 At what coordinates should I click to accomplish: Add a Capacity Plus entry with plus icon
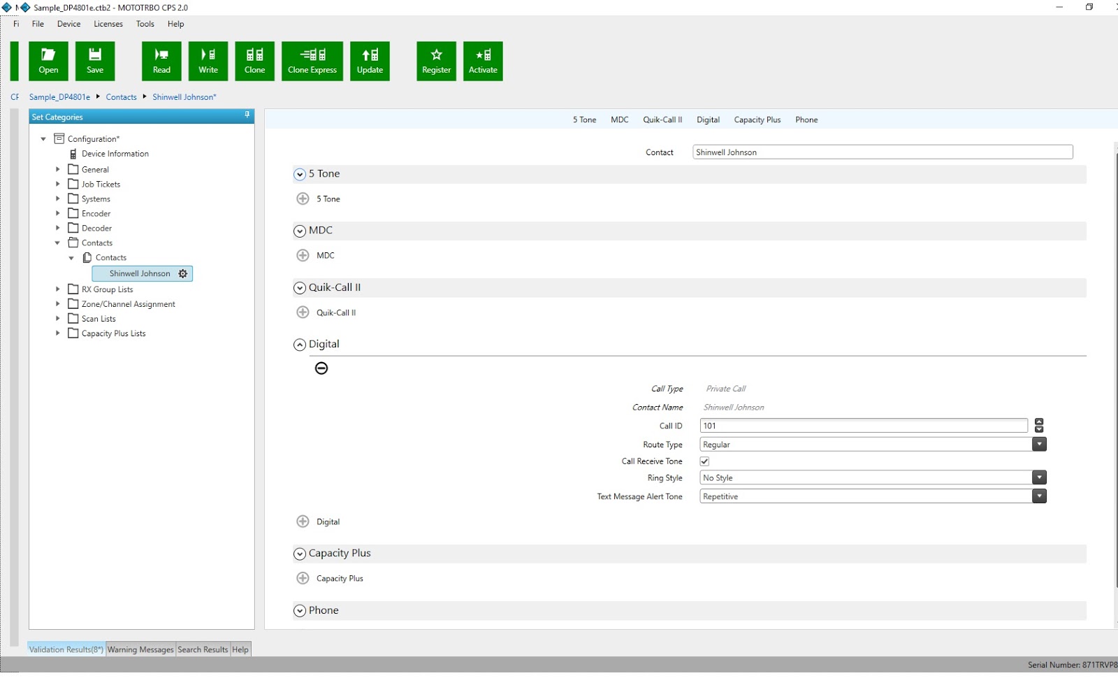[303, 578]
